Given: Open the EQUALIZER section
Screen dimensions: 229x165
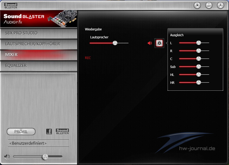Looking at the screenshot, I should pos(39,66).
